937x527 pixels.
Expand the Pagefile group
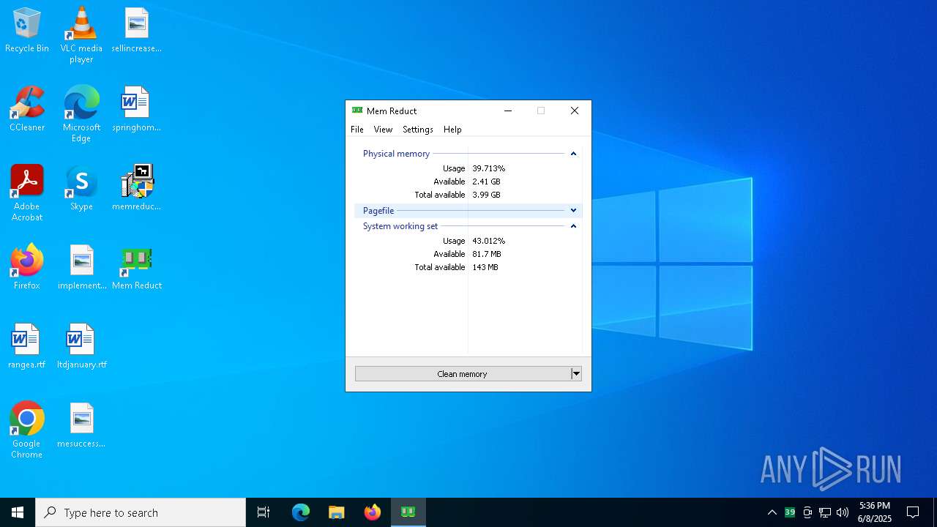coord(573,211)
